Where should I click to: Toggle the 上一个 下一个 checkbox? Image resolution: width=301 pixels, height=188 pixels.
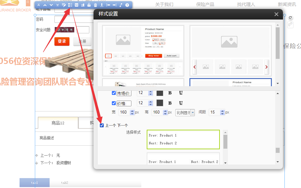pyautogui.click(x=102, y=125)
